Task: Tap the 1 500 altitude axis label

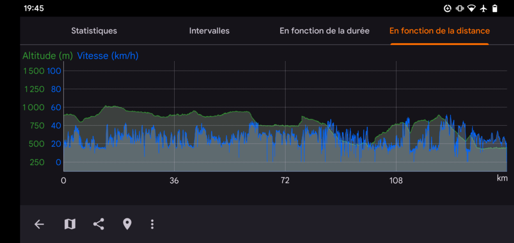Action: tap(34, 71)
